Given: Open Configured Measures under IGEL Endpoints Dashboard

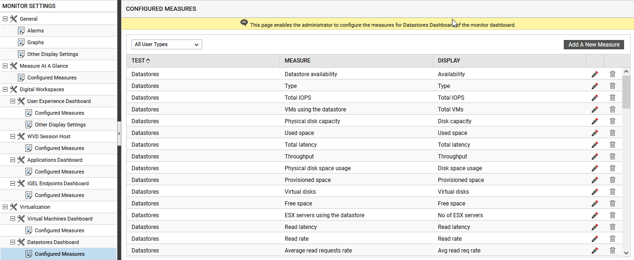Looking at the screenshot, I should 59,195.
